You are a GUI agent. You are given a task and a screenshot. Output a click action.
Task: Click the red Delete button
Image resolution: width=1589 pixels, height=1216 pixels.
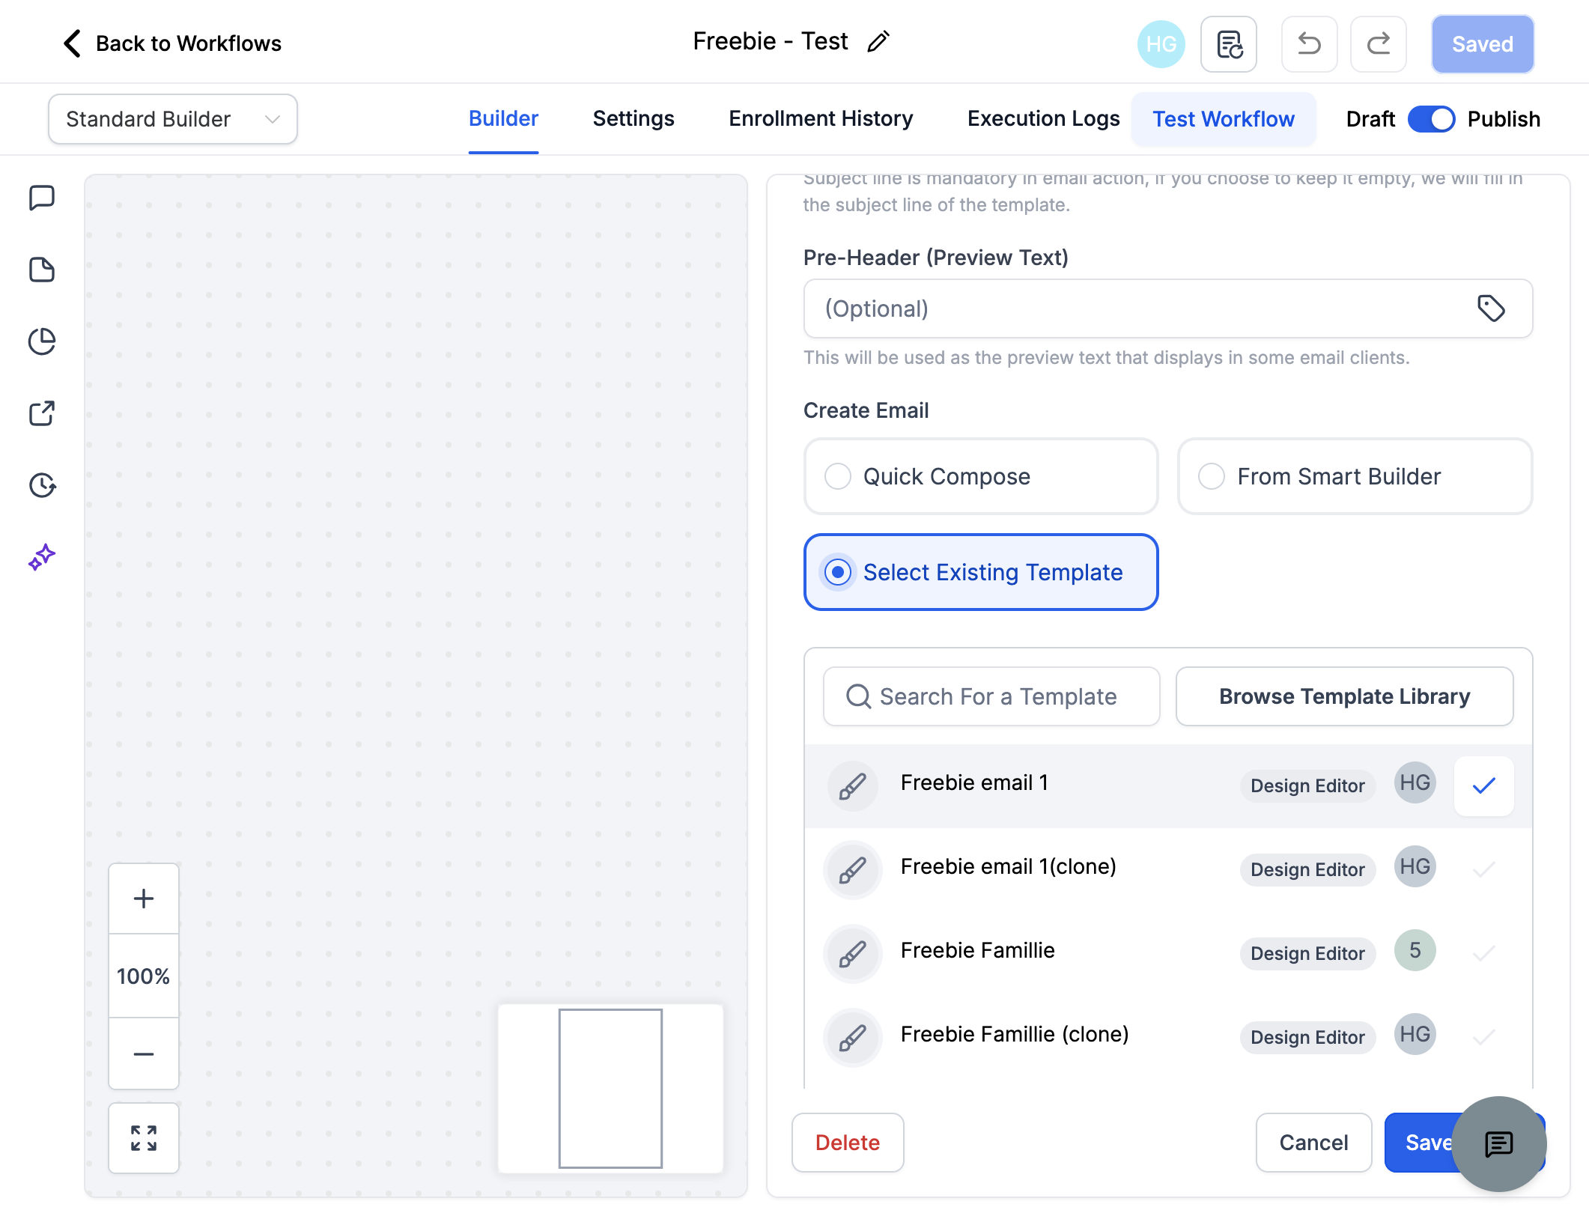click(848, 1143)
